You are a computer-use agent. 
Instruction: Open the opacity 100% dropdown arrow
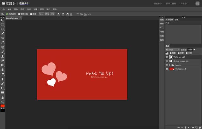[194, 50]
